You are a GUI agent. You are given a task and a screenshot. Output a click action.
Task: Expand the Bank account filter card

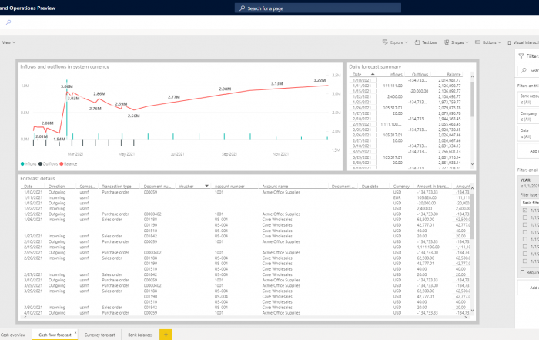click(528, 99)
